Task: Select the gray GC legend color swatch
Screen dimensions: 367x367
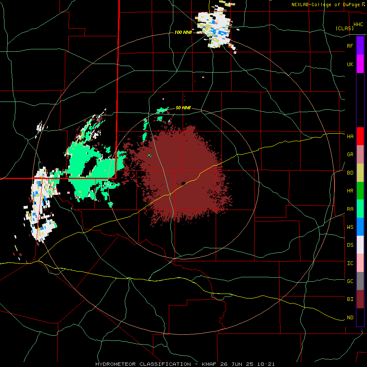Action: [x=360, y=281]
